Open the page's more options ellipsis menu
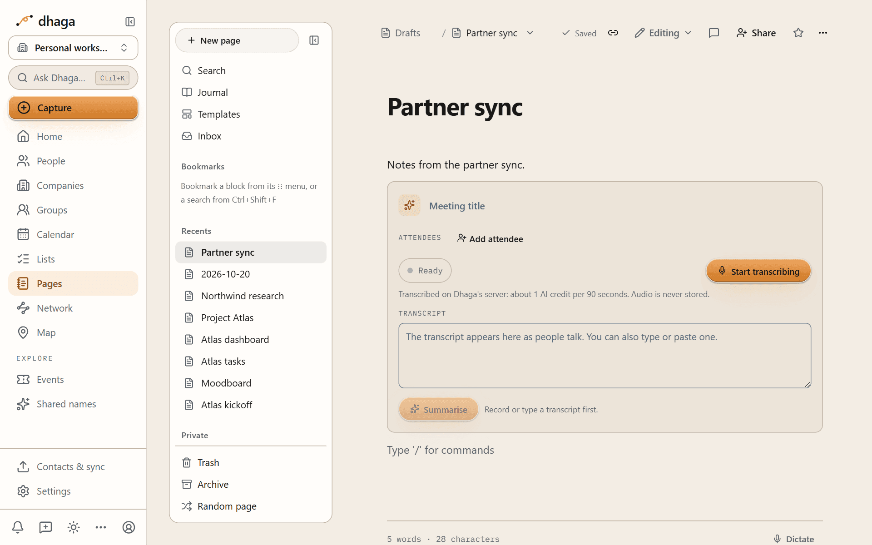This screenshot has width=872, height=545. coord(823,33)
